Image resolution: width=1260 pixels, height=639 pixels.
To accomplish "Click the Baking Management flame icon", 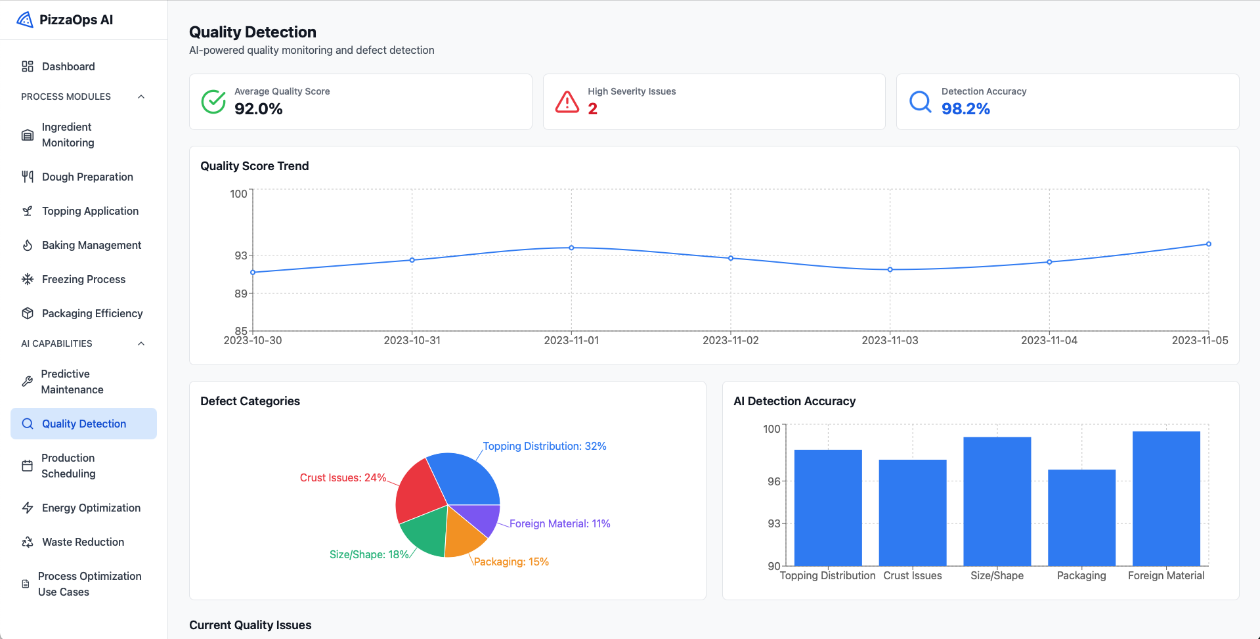I will (28, 245).
